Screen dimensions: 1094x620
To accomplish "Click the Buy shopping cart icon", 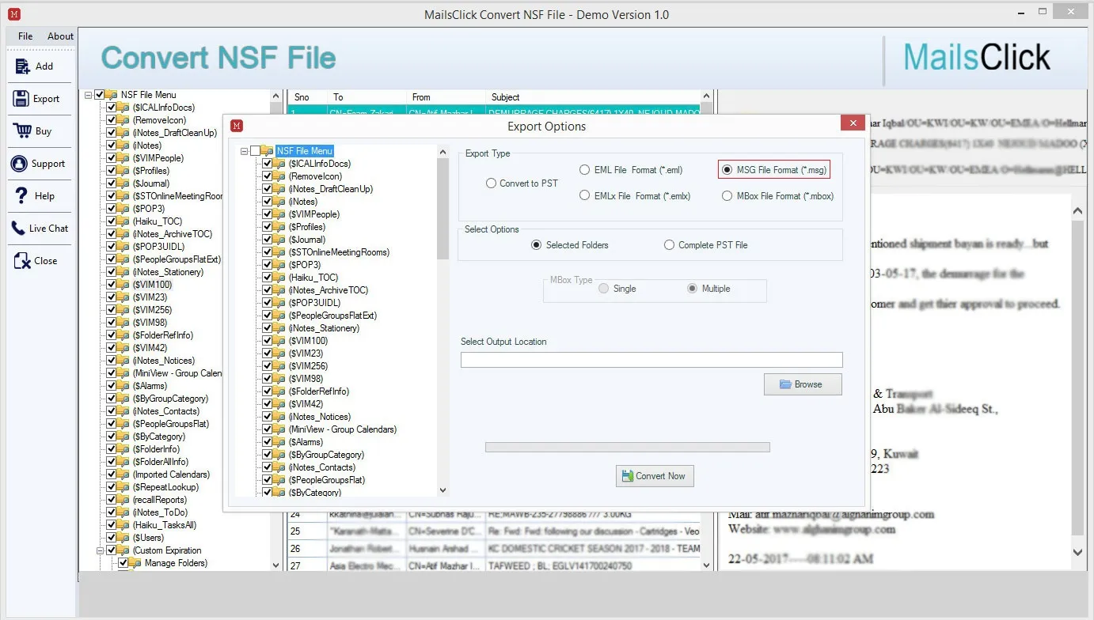I will (21, 131).
